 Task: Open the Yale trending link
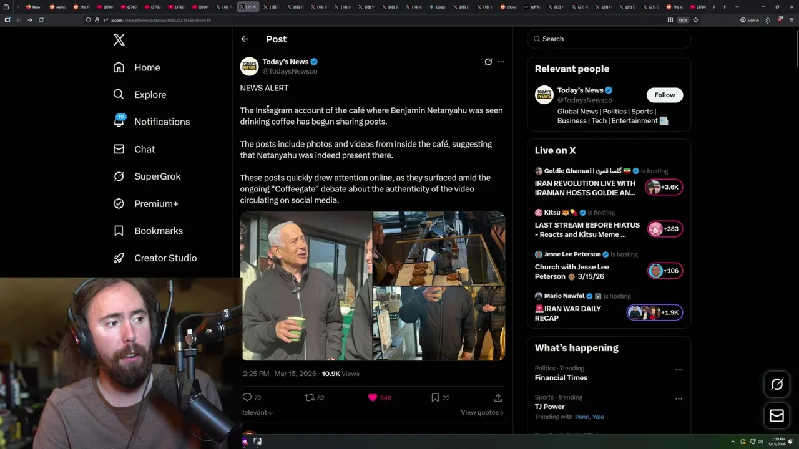(598, 417)
